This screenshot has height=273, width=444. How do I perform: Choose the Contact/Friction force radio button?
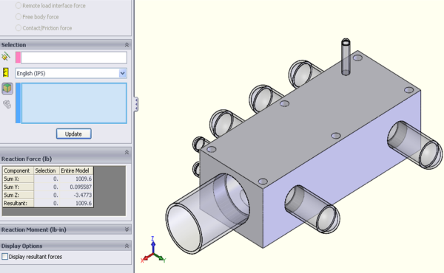[18, 28]
